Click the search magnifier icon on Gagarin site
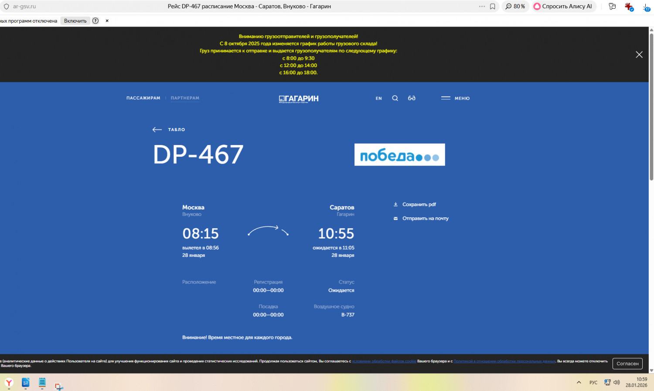Image resolution: width=654 pixels, height=391 pixels. pos(395,98)
